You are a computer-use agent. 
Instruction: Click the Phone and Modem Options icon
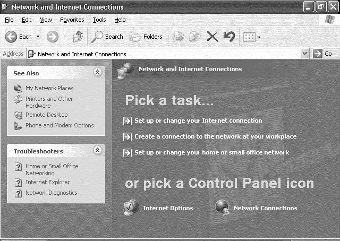tap(18, 126)
